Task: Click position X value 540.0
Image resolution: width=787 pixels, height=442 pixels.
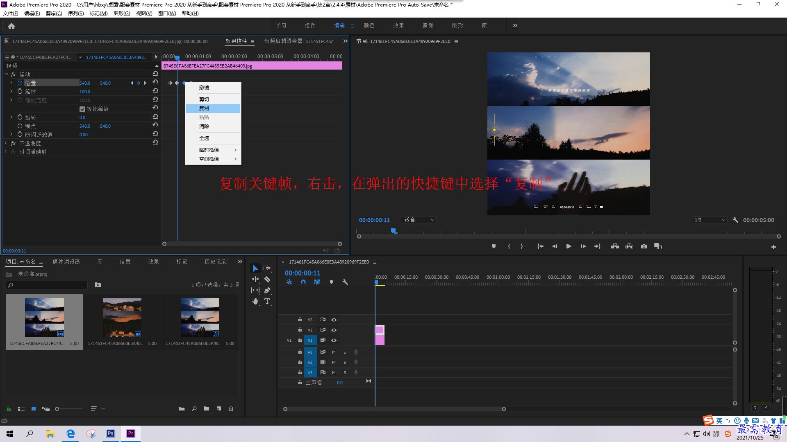Action: 85,83
